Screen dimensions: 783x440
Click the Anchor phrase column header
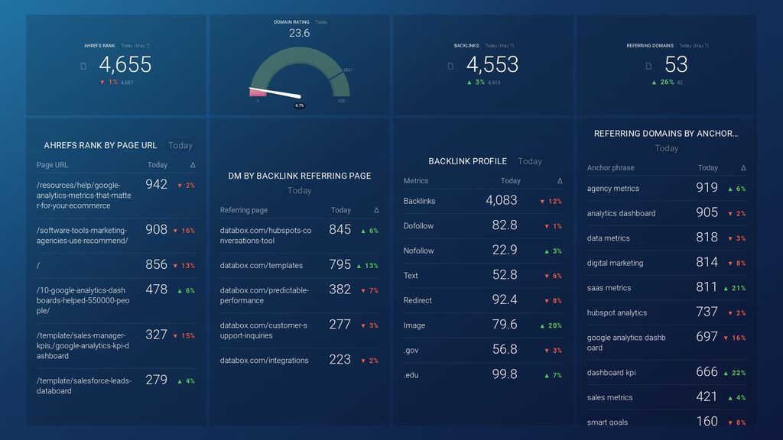[x=610, y=167]
